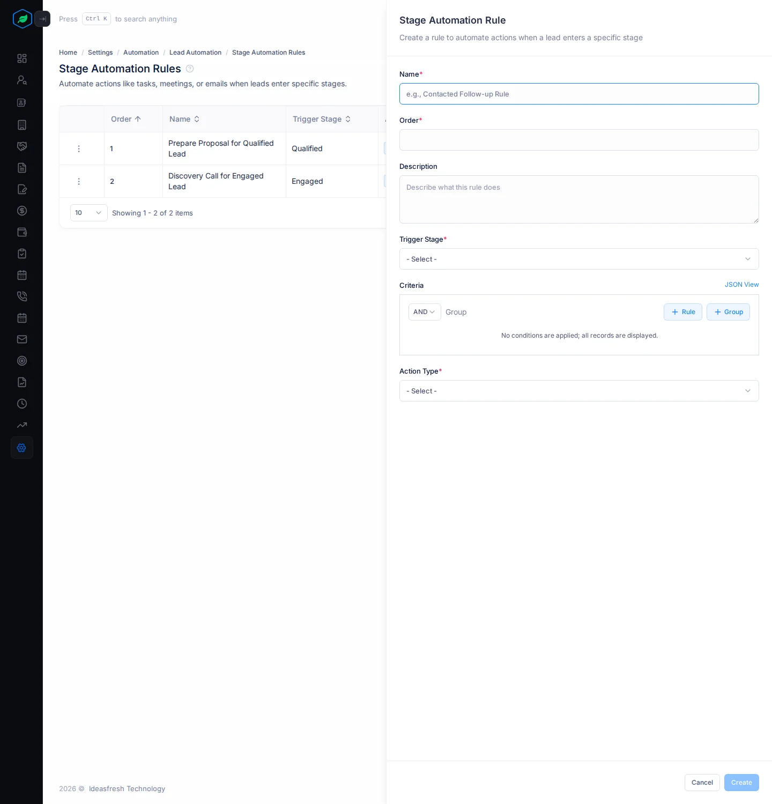This screenshot has height=804, width=772.
Task: Expand the sidebar with the arrow toggle
Action: click(x=42, y=19)
